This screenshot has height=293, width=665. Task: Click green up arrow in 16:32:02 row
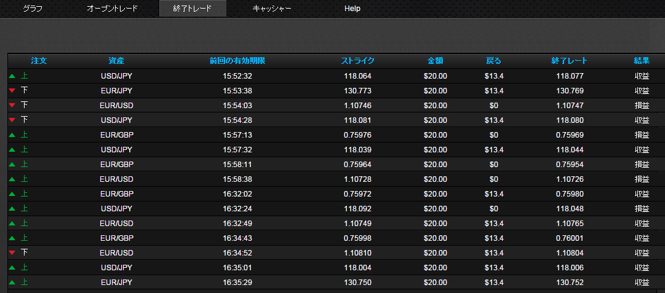(12, 194)
